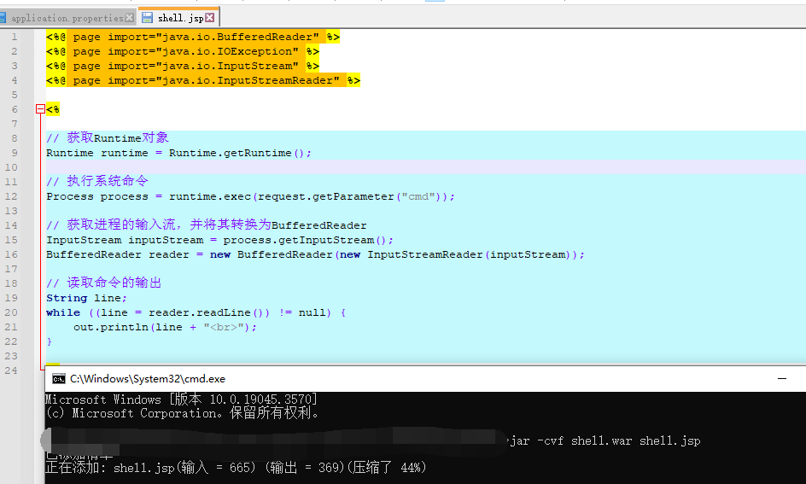Click the cmd.exe window icon in title bar
The image size is (806, 484).
(59, 379)
